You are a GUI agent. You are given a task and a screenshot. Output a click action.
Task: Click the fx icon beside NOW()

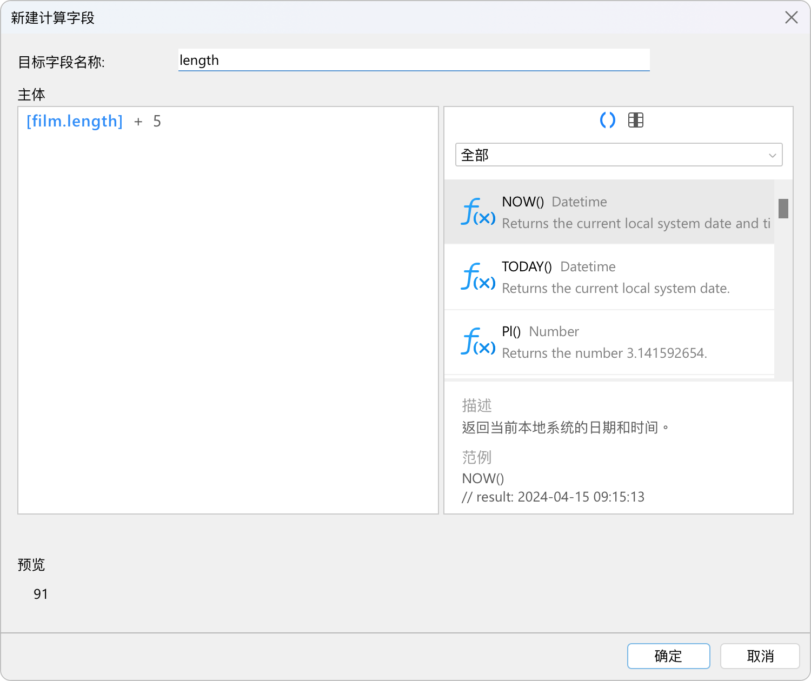tap(477, 212)
